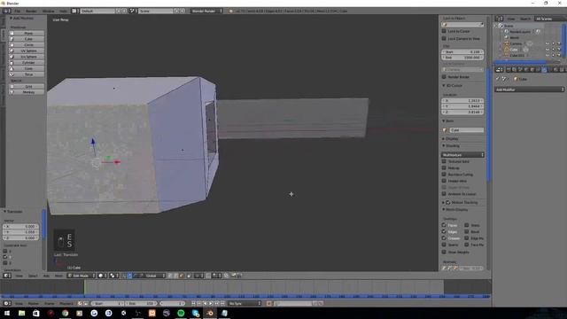Select RenderLayers in the outliner
567x319 pixels.
tap(520, 32)
